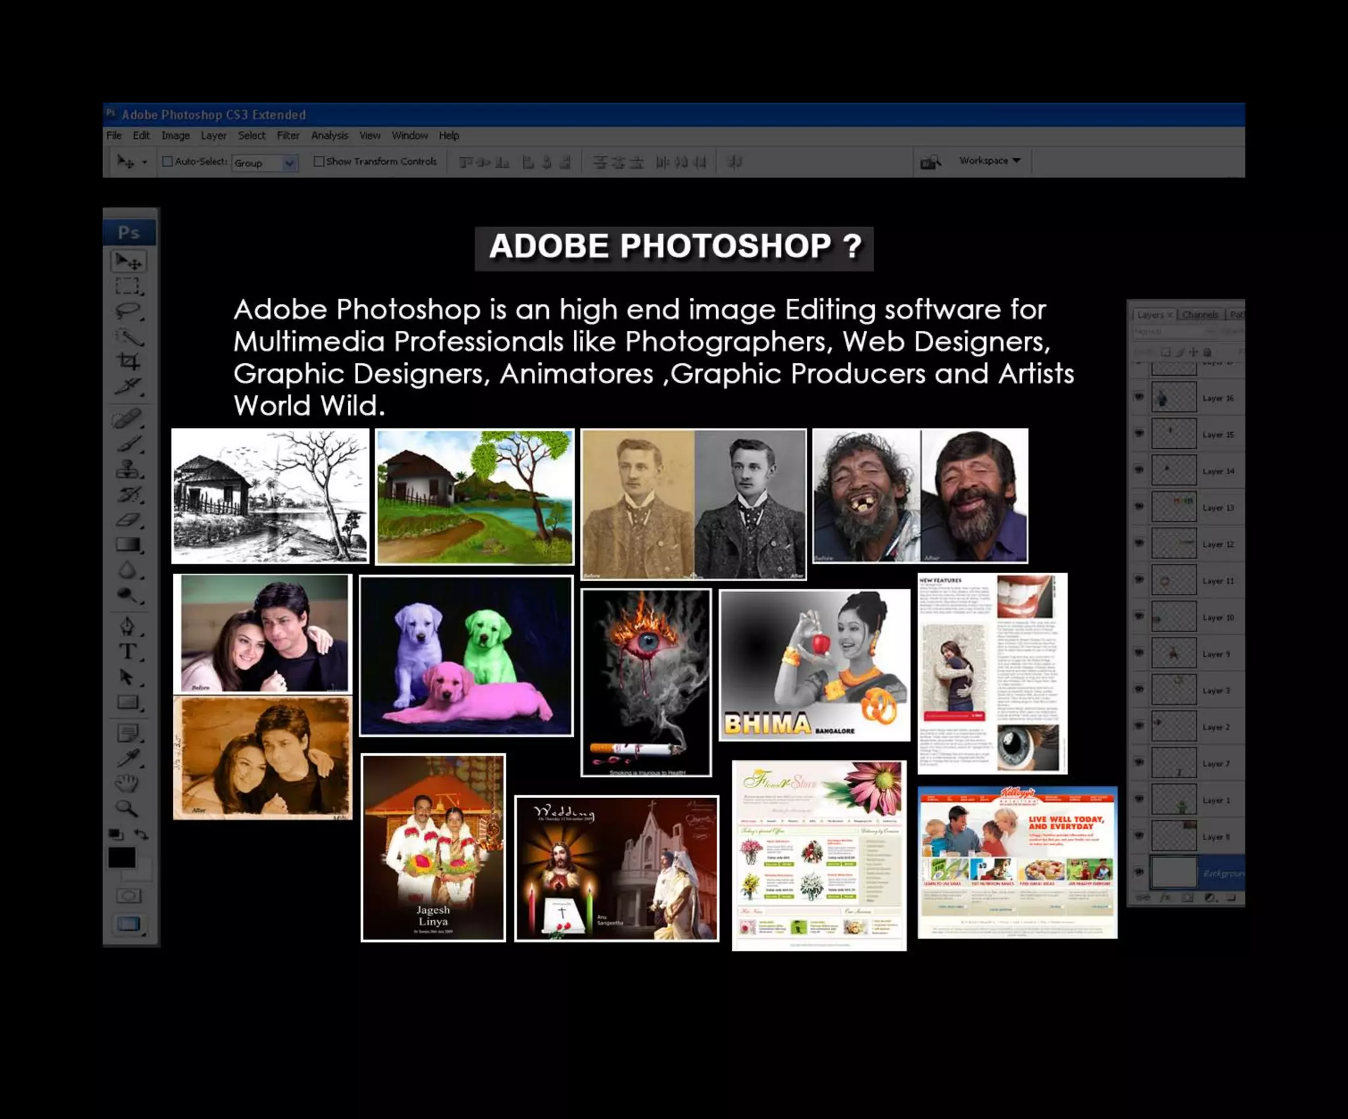Open the File menu
This screenshot has height=1119, width=1348.
point(114,136)
